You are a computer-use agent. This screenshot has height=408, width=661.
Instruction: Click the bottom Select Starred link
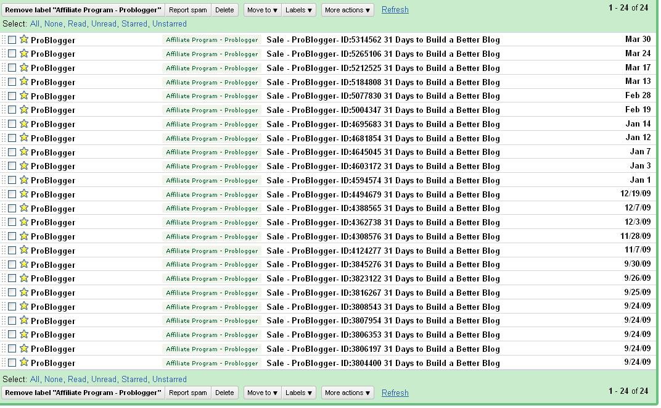(134, 379)
